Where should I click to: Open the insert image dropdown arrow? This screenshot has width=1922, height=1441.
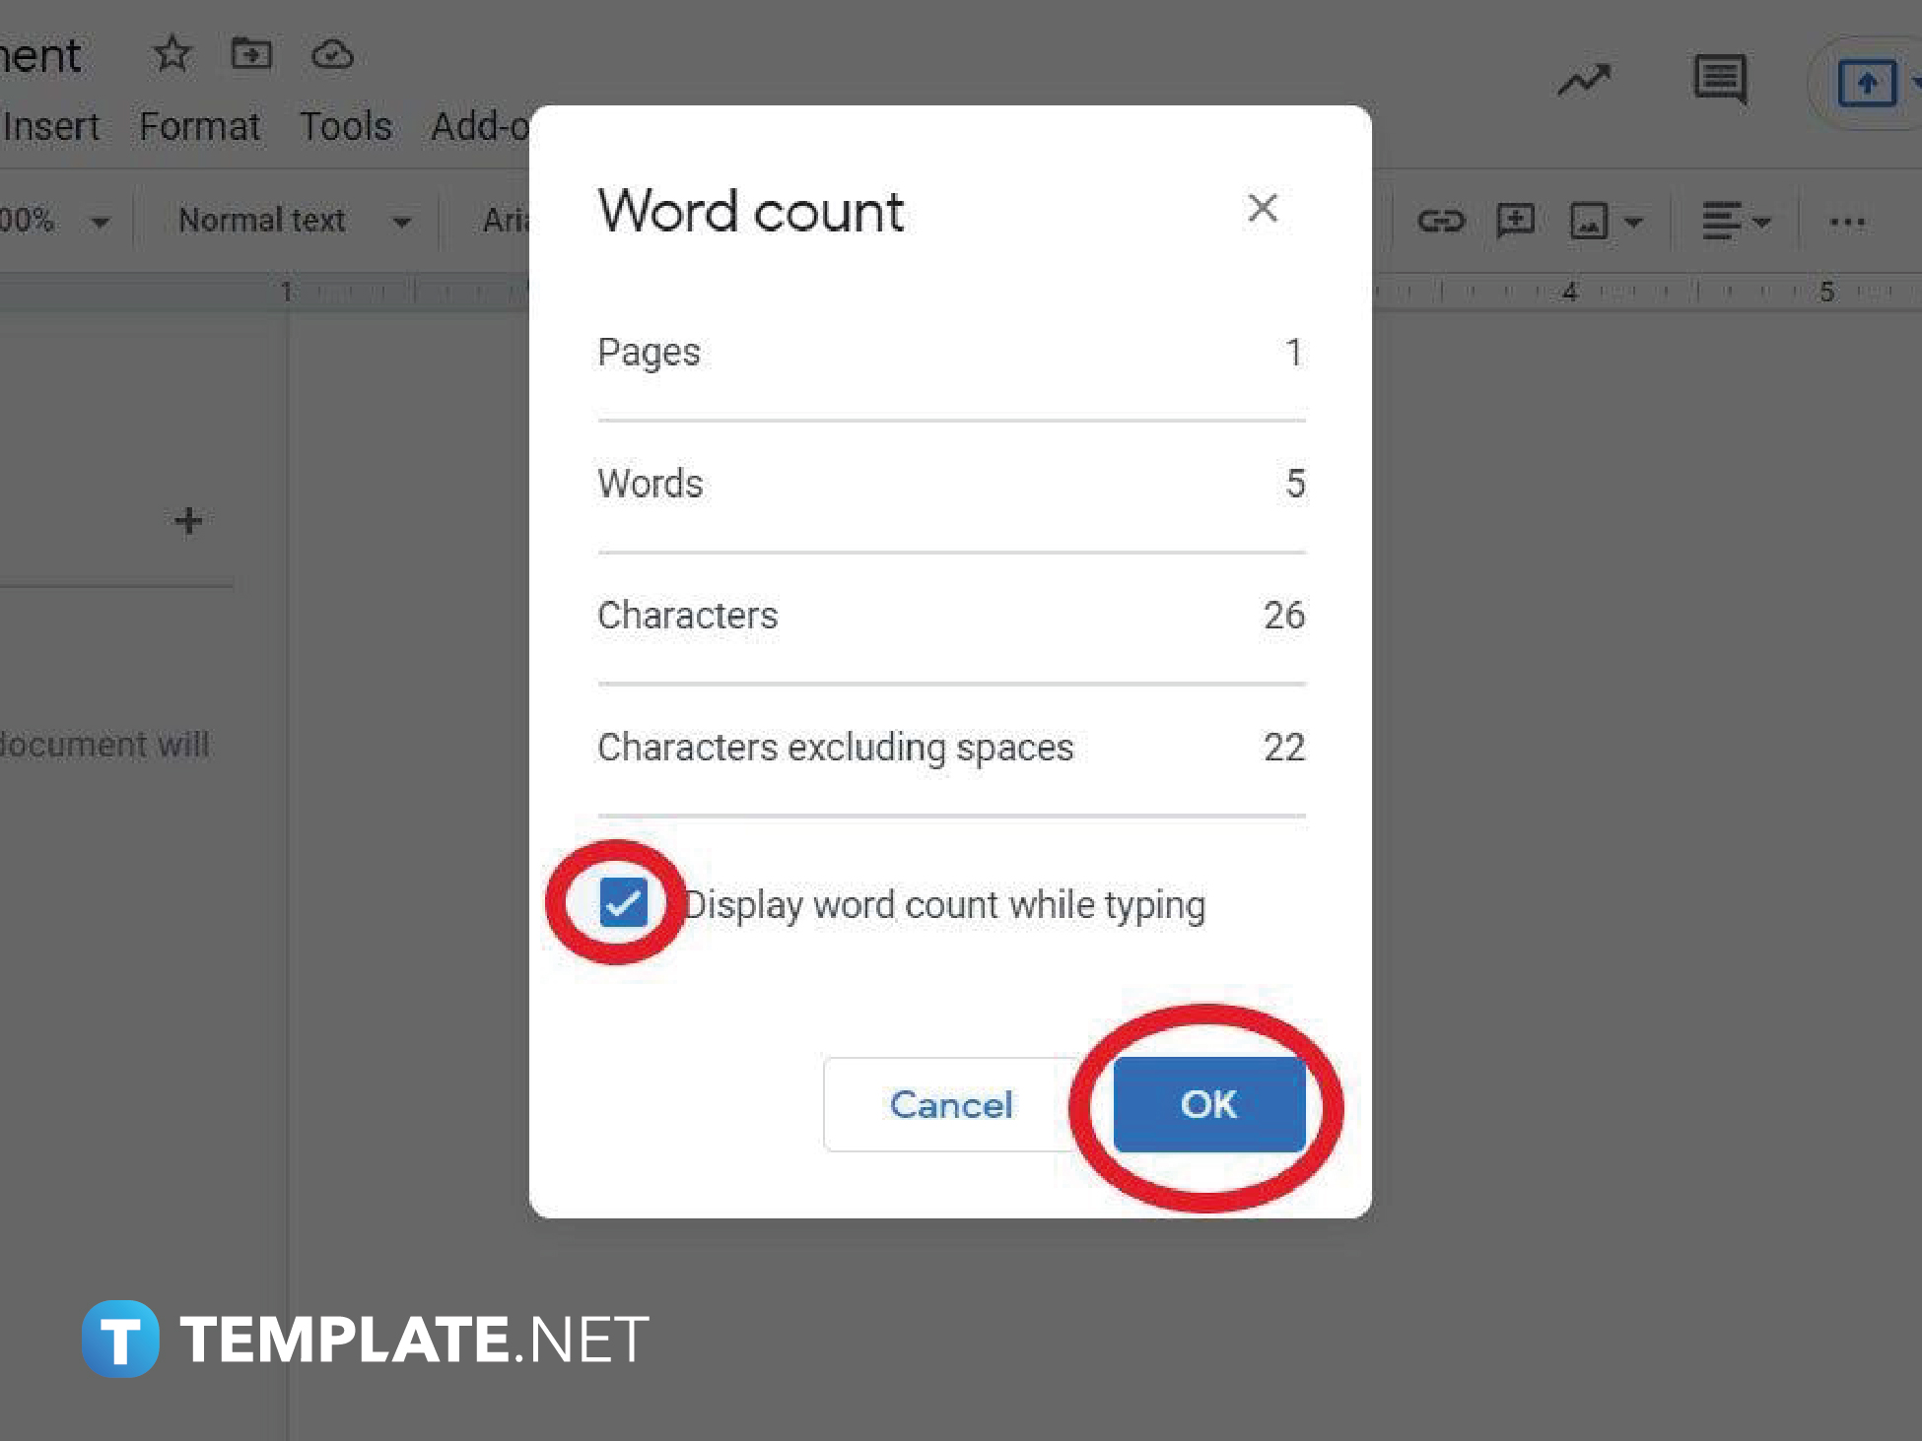[1634, 221]
